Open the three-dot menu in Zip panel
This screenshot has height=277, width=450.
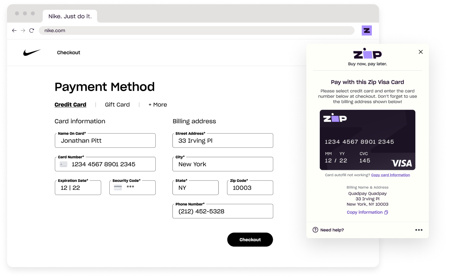419,230
